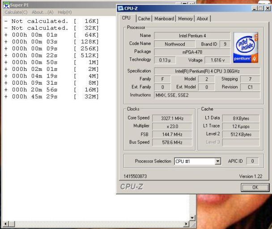Select the 256K result row 00m 09s

click(52, 49)
